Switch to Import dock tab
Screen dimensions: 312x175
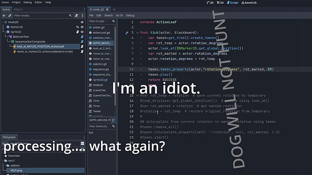18,10
